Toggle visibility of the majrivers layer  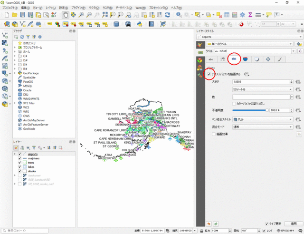19,158
